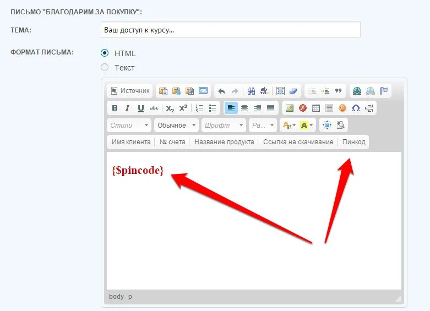Insert a horizontal line
The width and height of the screenshot is (430, 311).
coord(329,108)
